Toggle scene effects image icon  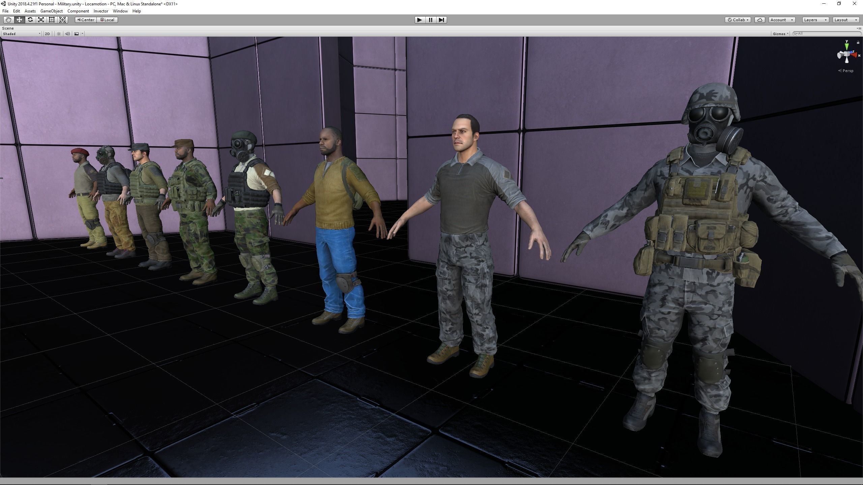coord(77,34)
